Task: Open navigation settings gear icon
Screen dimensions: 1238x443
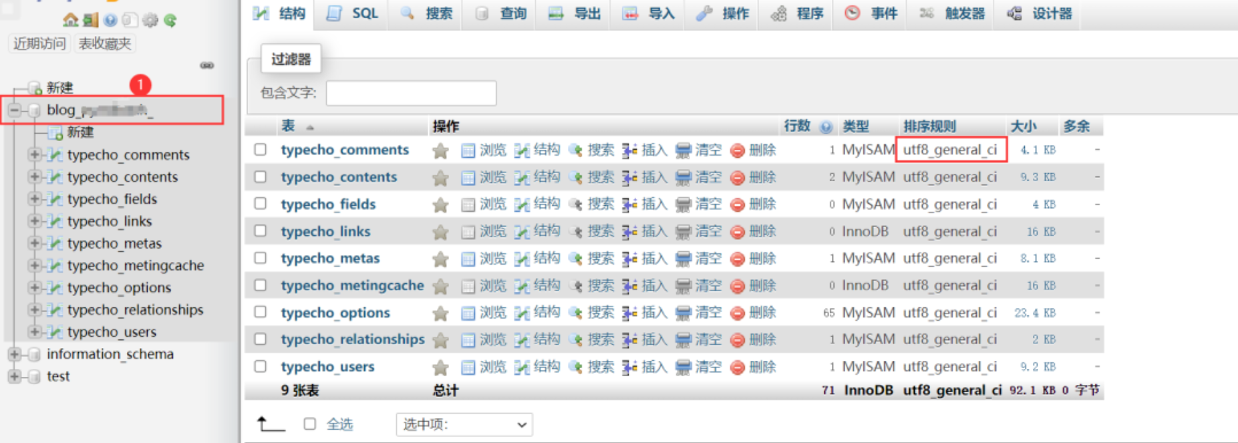Action: pyautogui.click(x=150, y=20)
